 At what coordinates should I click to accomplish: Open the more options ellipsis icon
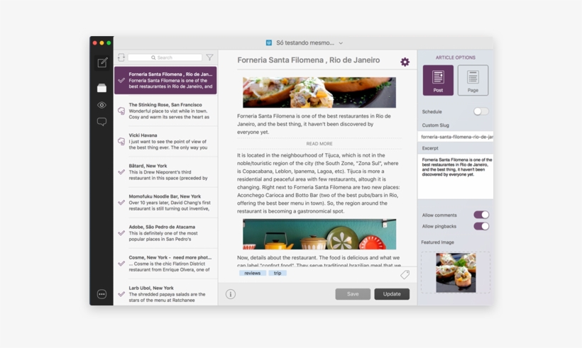coord(101,294)
